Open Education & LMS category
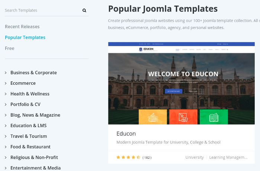 (29, 126)
